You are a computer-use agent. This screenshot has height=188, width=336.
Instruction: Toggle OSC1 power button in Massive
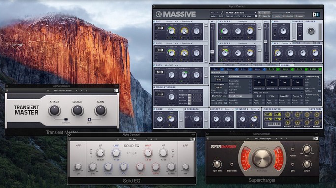154,22
